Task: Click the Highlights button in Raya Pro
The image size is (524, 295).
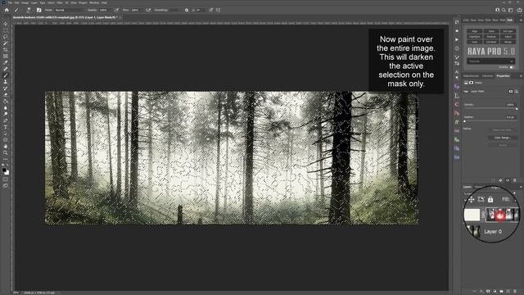Action: point(475,36)
